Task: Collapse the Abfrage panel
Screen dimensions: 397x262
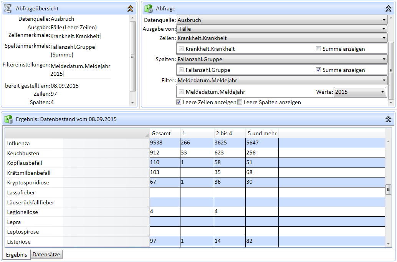Action: [388, 8]
